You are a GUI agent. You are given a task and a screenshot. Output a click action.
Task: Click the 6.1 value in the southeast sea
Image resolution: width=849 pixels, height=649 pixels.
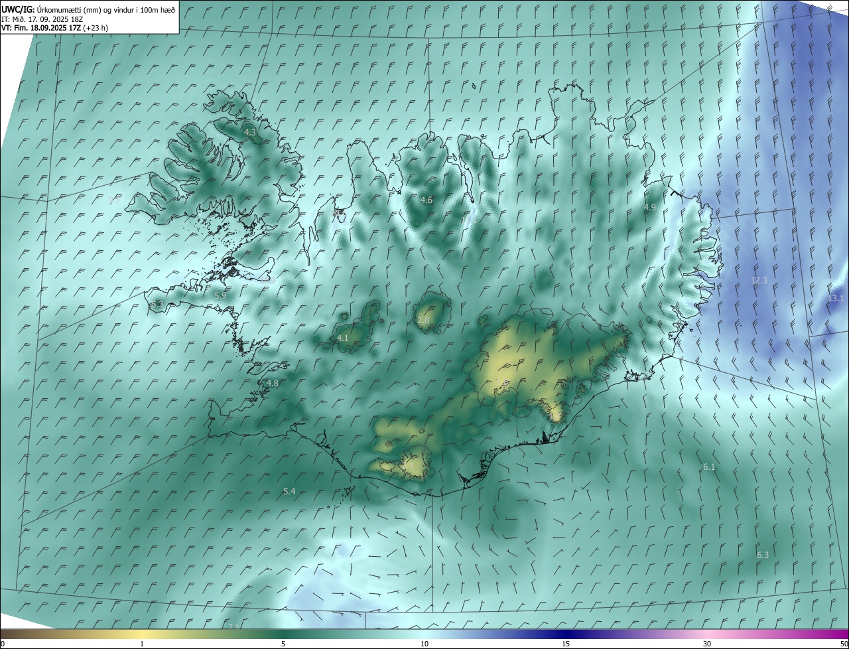tap(709, 467)
